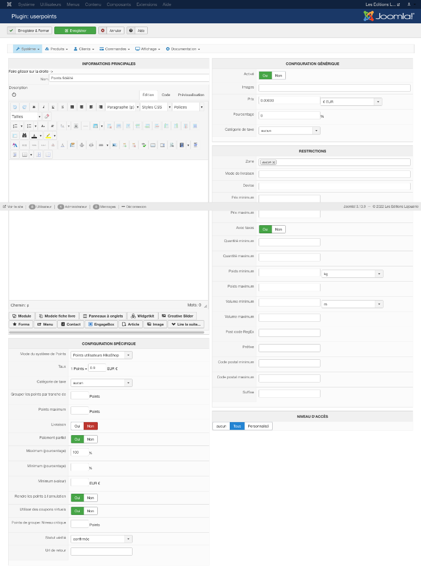
Task: Open the m volume unit dropdown
Action: pos(352,304)
